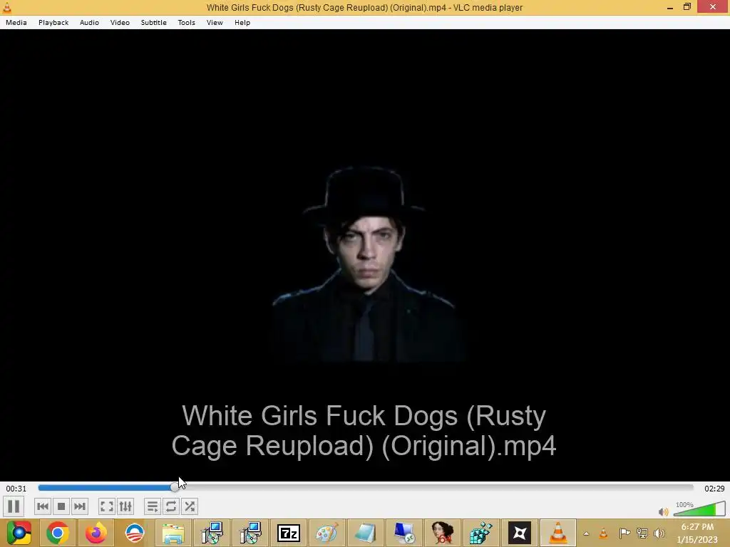The image size is (730, 547).
Task: Launch Firefox from the taskbar
Action: click(96, 533)
